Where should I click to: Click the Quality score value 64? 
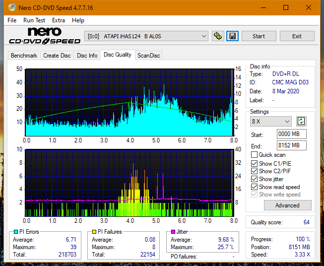pyautogui.click(x=307, y=222)
